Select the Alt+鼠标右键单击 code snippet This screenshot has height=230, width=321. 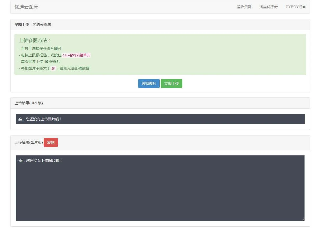click(x=76, y=55)
